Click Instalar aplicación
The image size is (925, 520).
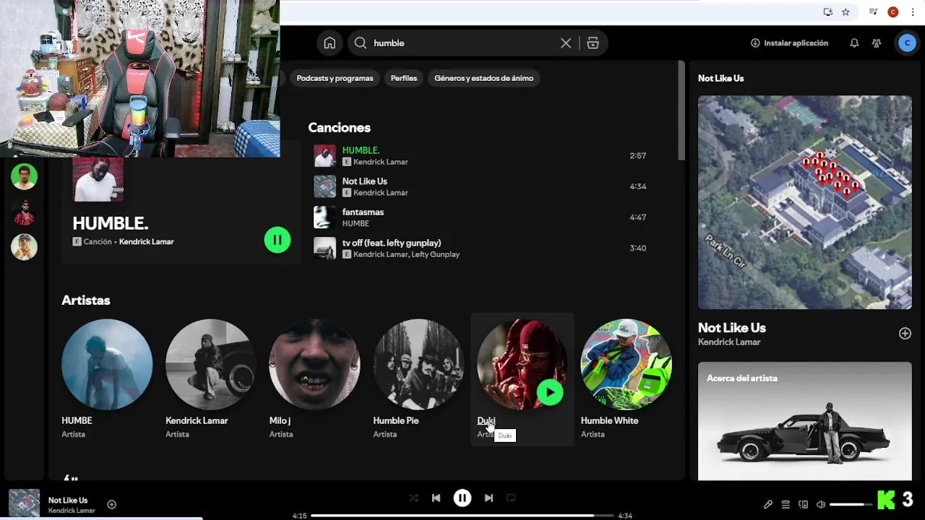[789, 43]
